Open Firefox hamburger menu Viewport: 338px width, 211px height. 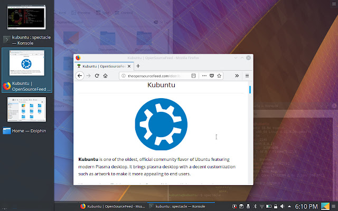[247, 75]
